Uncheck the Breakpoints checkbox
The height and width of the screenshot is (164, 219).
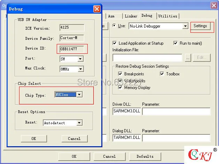coord(120,74)
